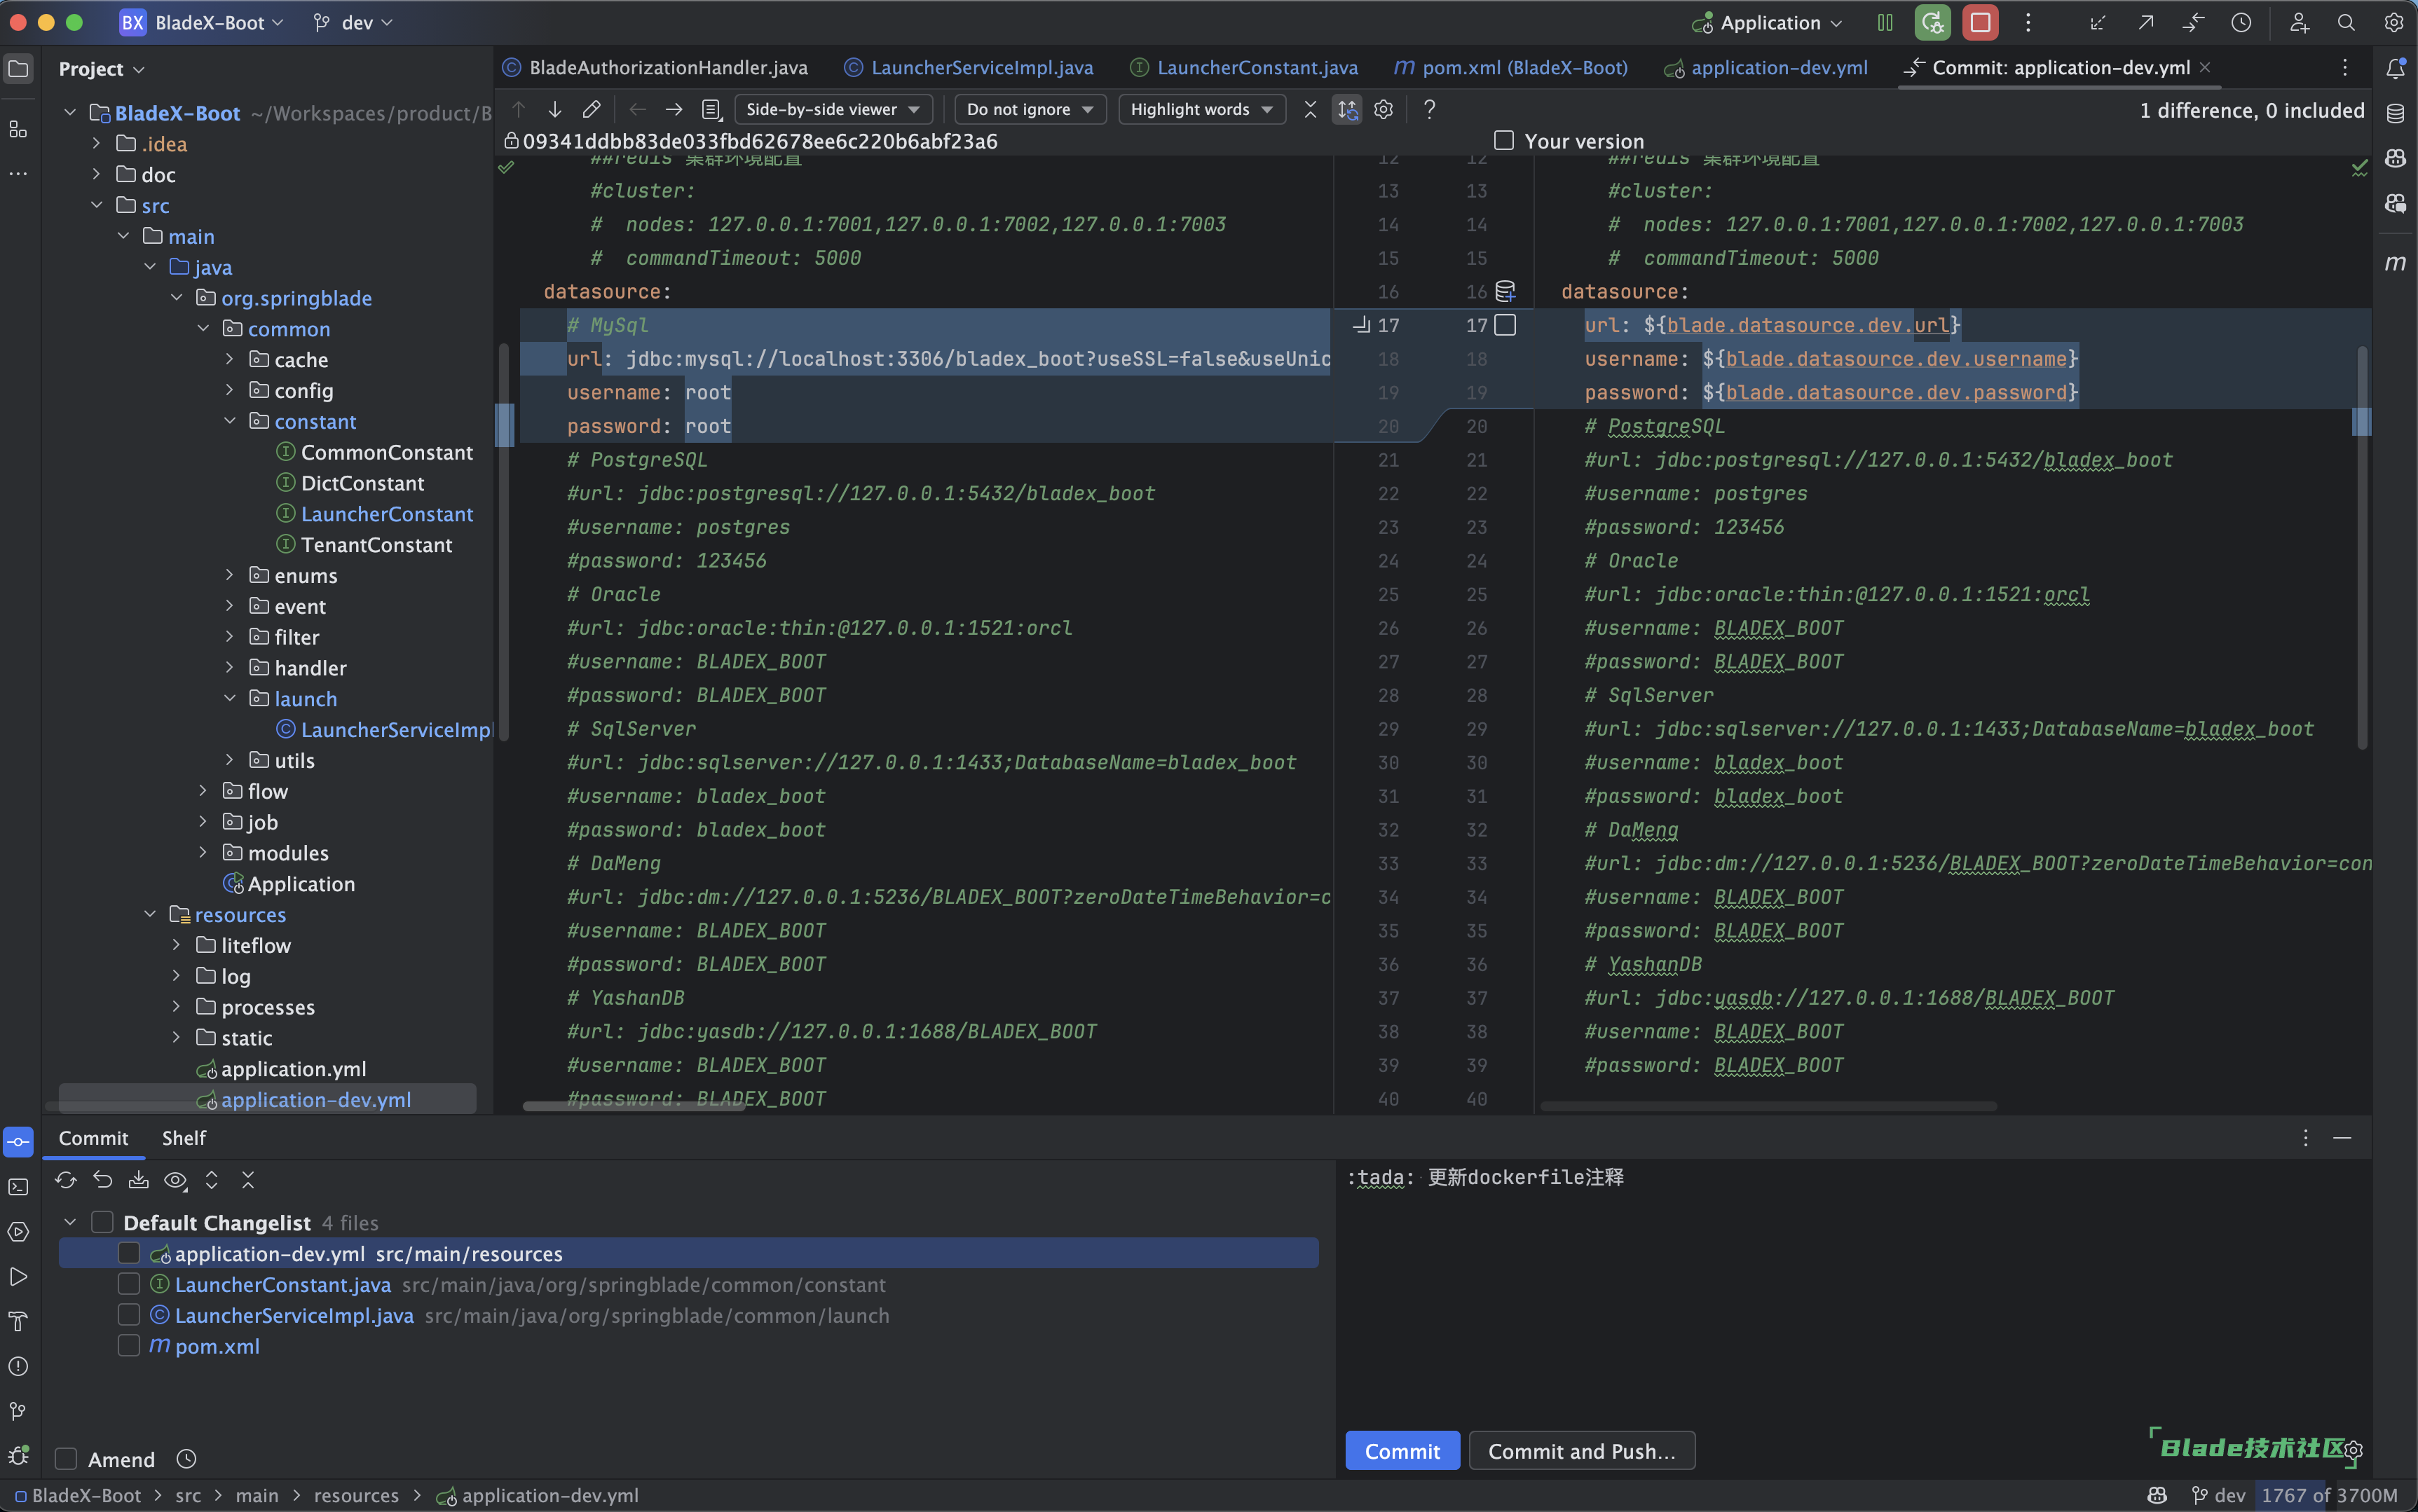
Task: Toggle synchronize scrolling in diff
Action: [x=1348, y=109]
